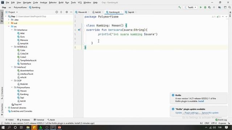Run with coverage icon in toolbar
The height and width of the screenshot is (130, 232).
pyautogui.click(x=210, y=7)
